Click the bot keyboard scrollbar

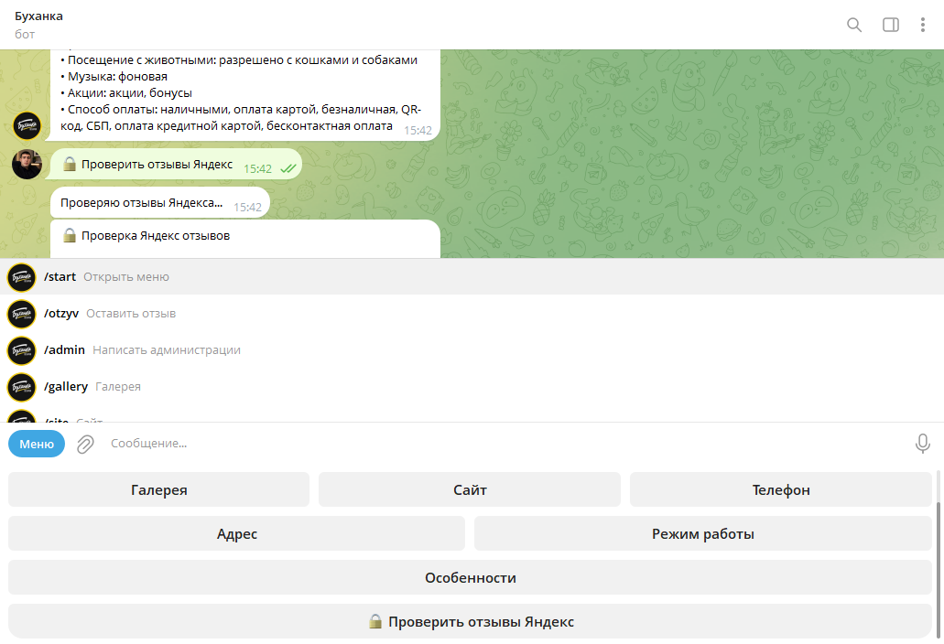(939, 569)
